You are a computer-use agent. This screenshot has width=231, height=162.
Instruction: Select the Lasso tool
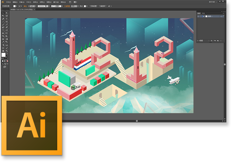coord(7,16)
